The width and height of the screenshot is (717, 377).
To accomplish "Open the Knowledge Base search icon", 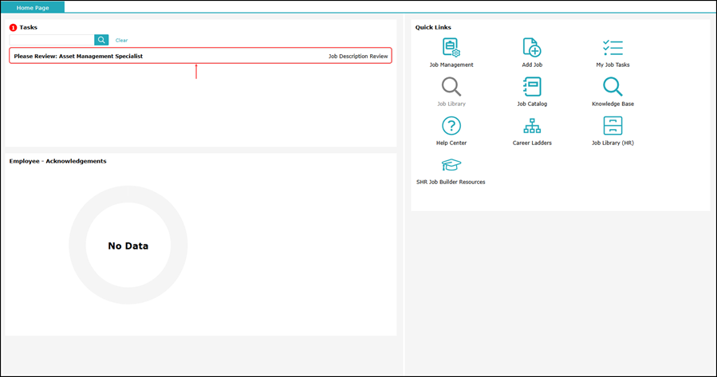I will [613, 86].
